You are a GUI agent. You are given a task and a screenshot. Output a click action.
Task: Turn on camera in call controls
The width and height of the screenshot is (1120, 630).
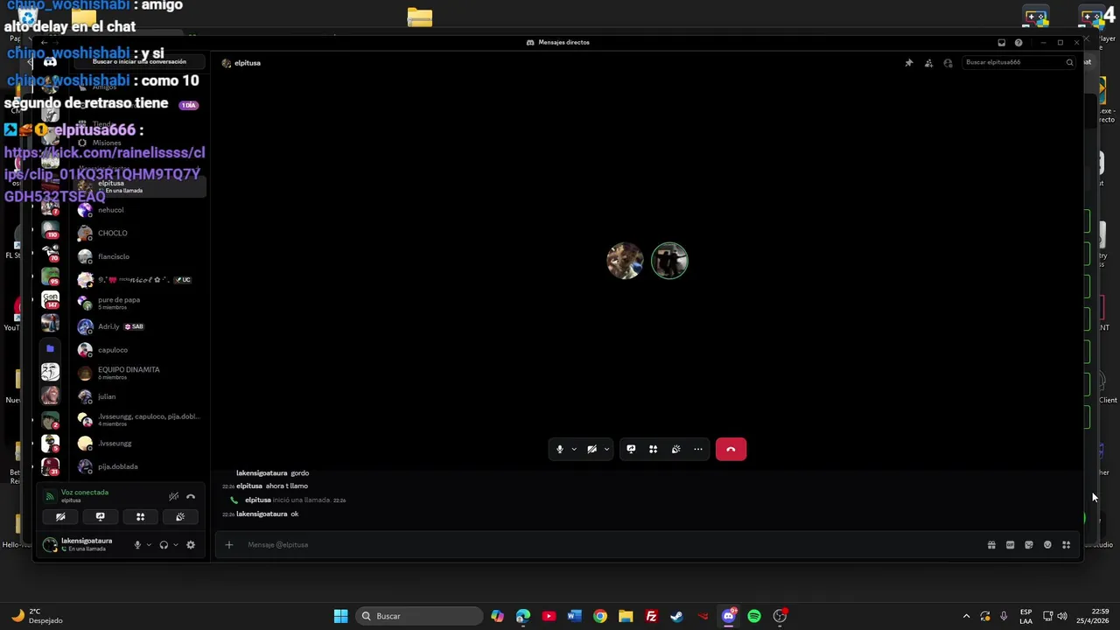(x=592, y=449)
